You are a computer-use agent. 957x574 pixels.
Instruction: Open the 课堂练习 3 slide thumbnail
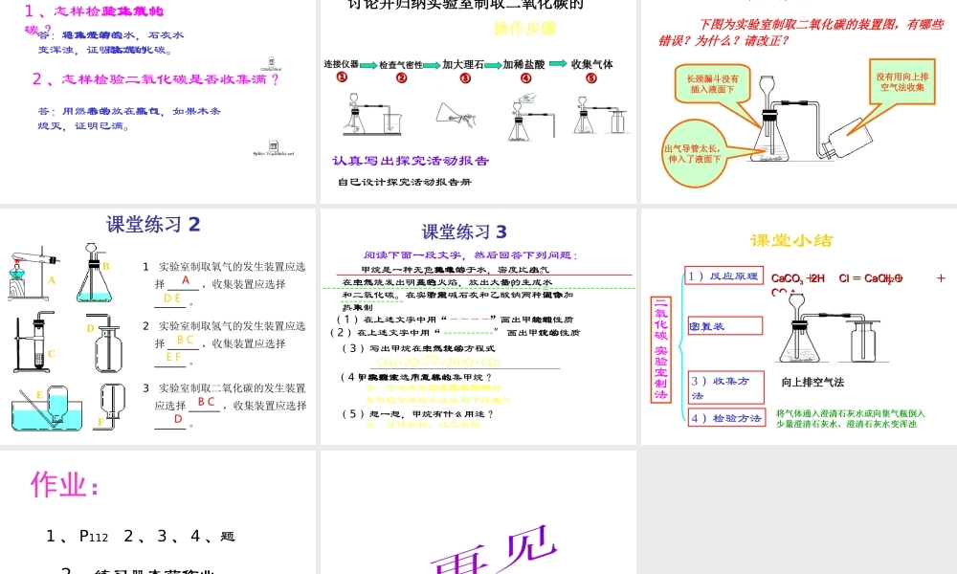point(478,326)
